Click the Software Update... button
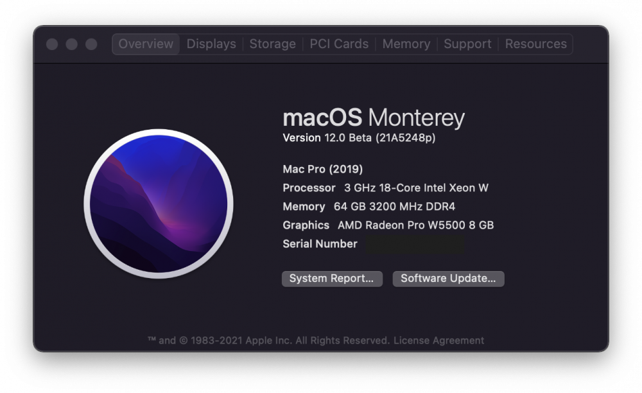 pos(448,279)
